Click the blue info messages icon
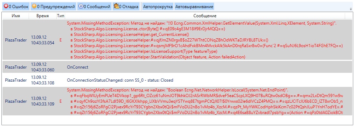 pyautogui.click(x=81, y=6)
